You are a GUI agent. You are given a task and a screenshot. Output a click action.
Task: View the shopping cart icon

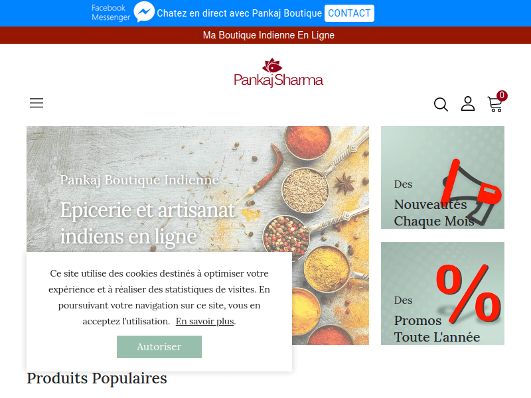point(494,104)
